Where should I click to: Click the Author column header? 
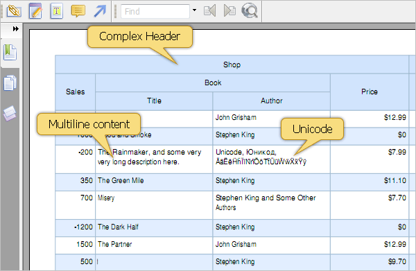pos(271,100)
